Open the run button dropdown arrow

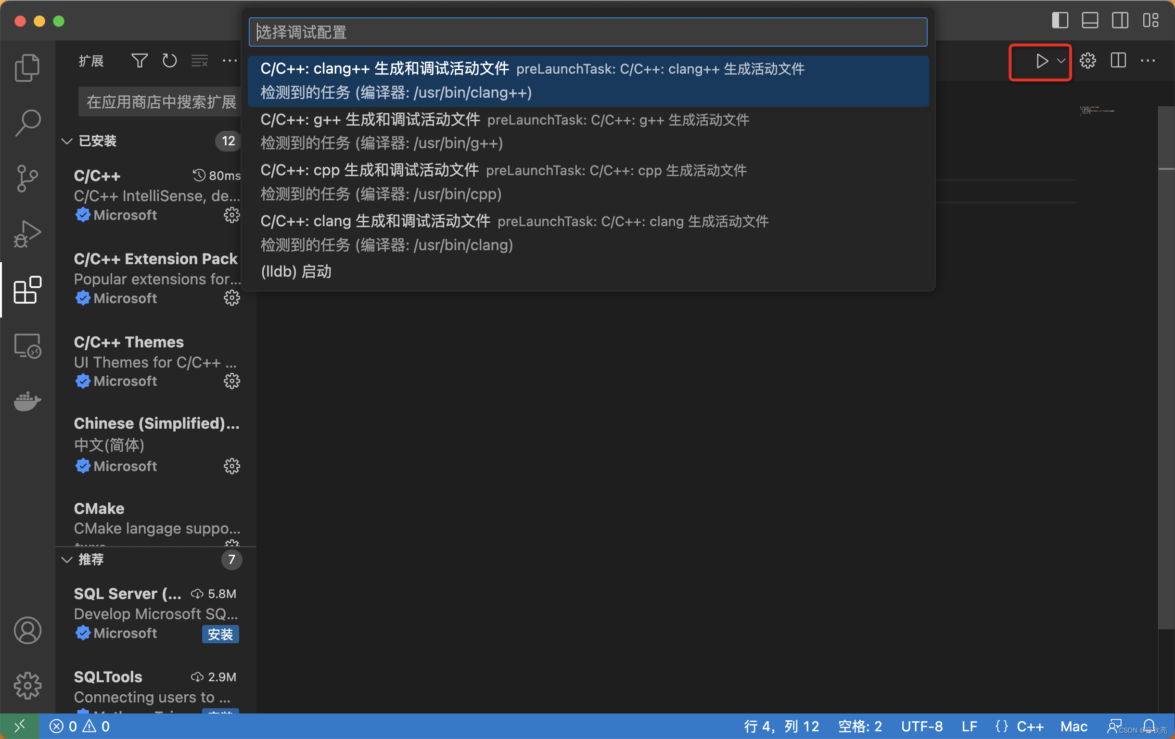pos(1061,61)
